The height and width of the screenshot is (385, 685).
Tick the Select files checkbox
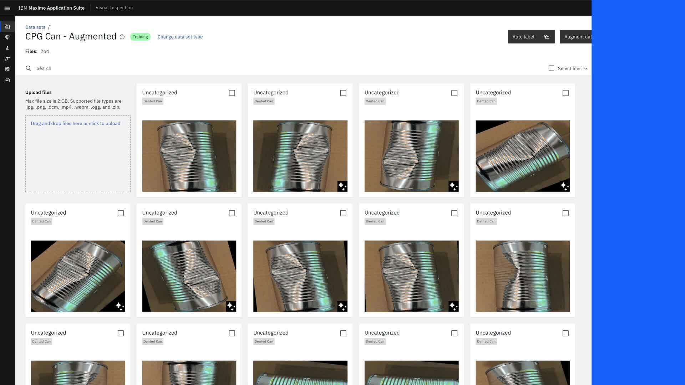tap(551, 68)
